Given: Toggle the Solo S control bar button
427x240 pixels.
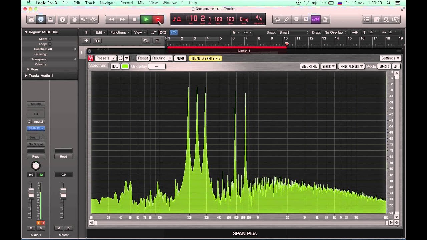Looking at the screenshot, I should 306,19.
